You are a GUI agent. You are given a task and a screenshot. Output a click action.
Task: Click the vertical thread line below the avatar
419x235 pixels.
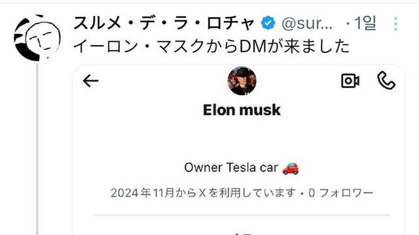click(x=37, y=149)
